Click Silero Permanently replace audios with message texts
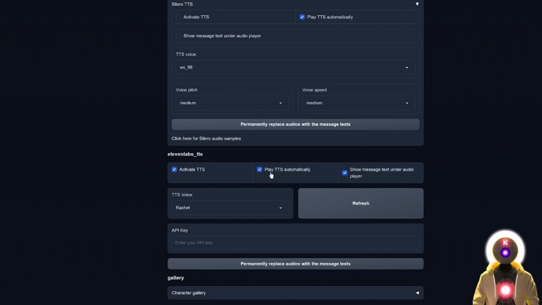 coord(295,124)
